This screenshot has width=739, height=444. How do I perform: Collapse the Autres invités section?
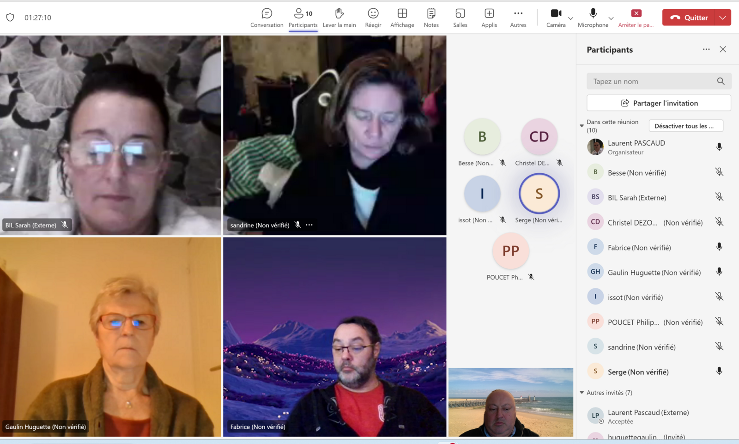click(582, 393)
